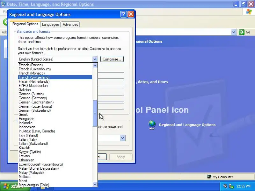Click the green Go arrow icon
The height and width of the screenshot is (191, 255).
pos(242,32)
